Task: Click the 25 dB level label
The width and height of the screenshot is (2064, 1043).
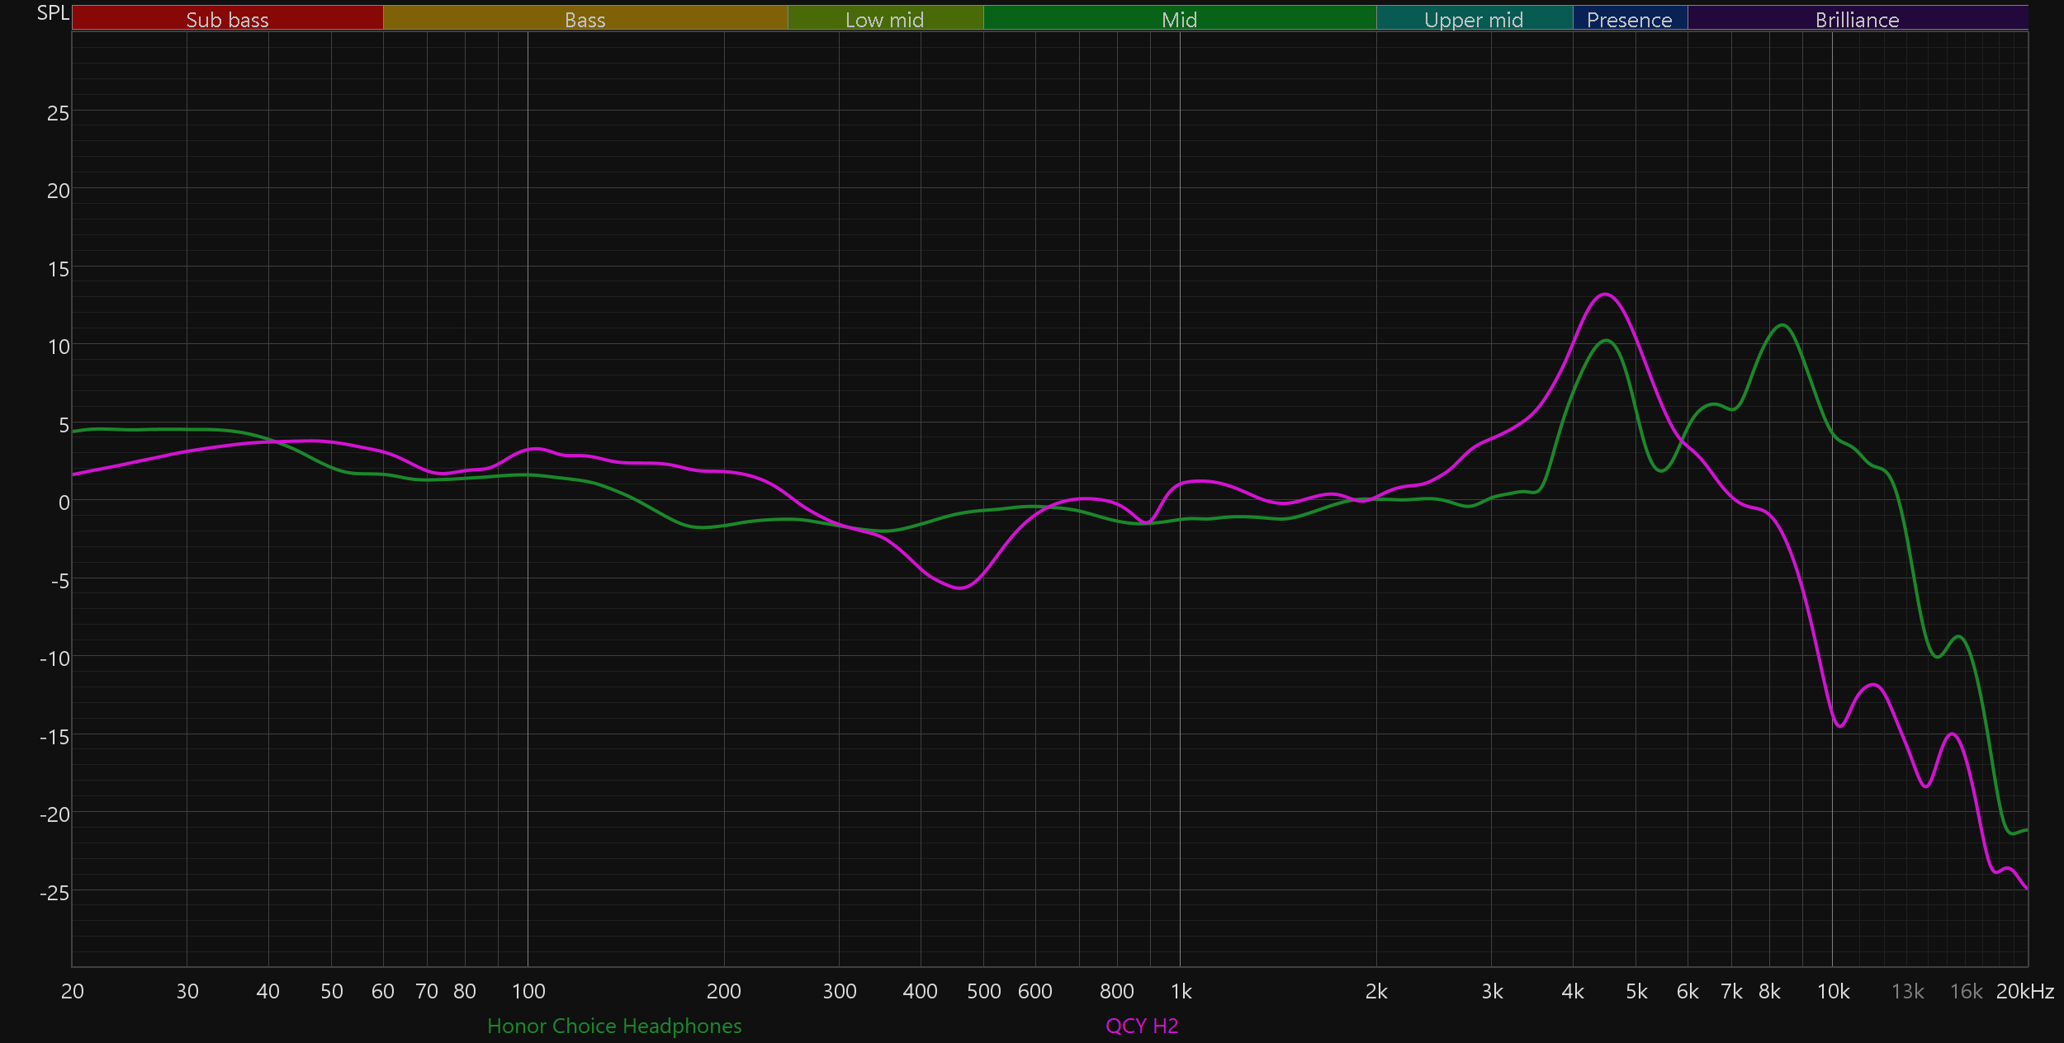Action: click(58, 113)
